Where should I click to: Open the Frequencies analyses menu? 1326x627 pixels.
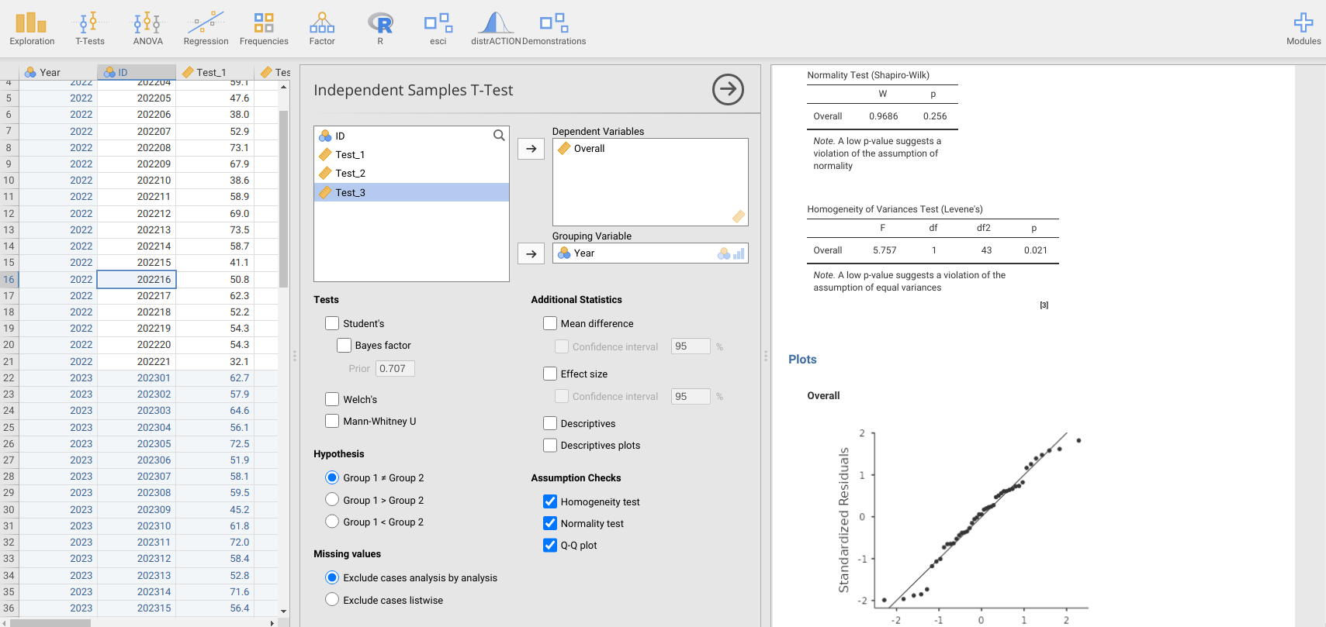pyautogui.click(x=264, y=29)
